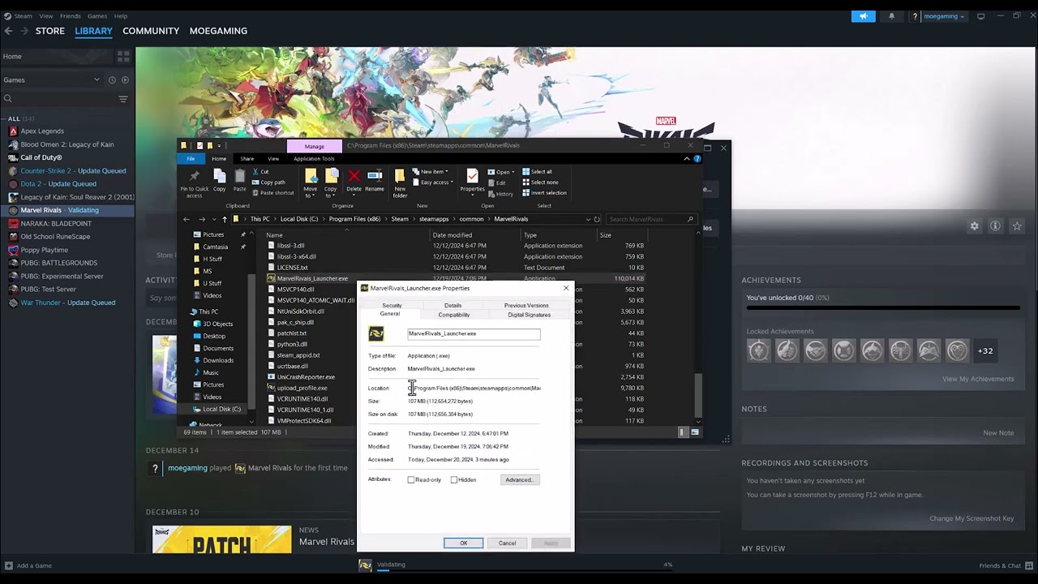Viewport: 1038px width, 584px height.
Task: Open the Explorer Share ribbon tab
Action: [x=247, y=159]
